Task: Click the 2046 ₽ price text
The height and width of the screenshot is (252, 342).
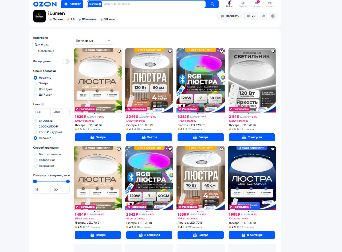Action: tap(132, 117)
